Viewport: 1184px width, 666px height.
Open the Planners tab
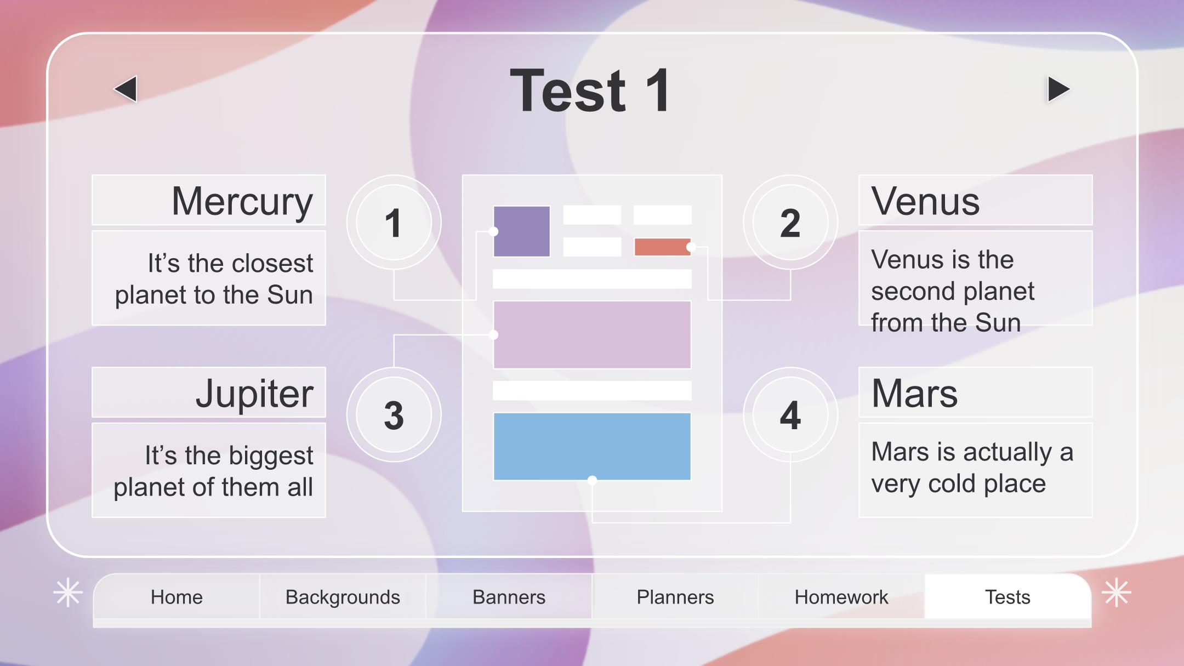pos(675,597)
